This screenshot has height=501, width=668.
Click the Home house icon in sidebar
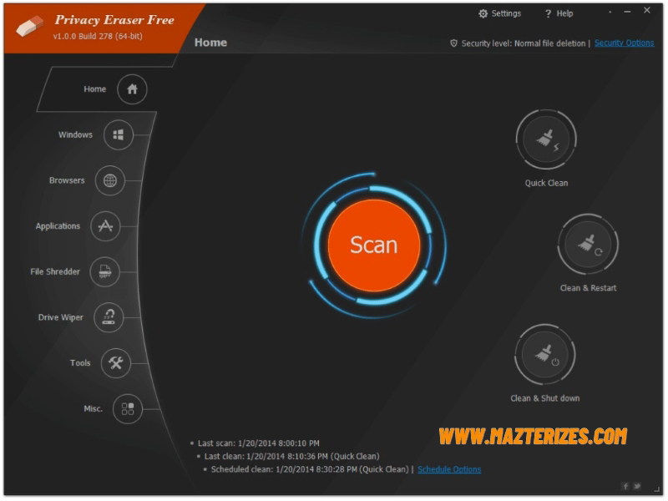click(x=132, y=89)
